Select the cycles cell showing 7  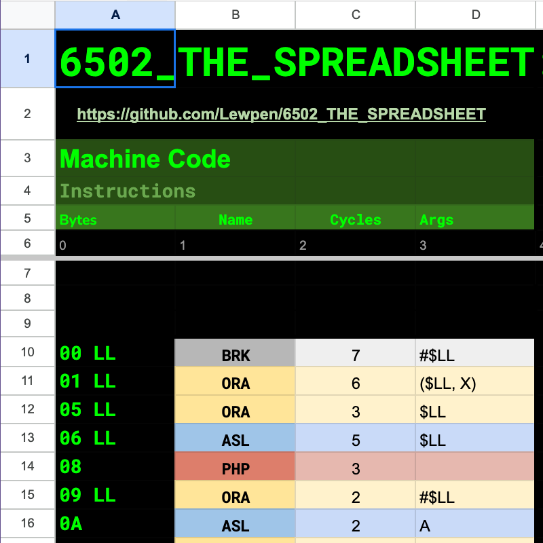(x=355, y=355)
